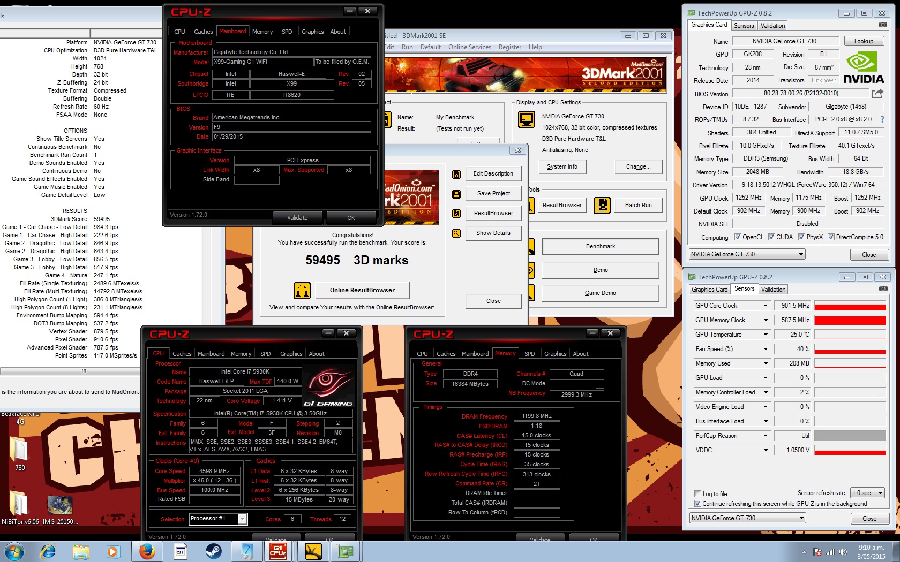Click the Game Demo button
900x562 pixels.
(601, 293)
